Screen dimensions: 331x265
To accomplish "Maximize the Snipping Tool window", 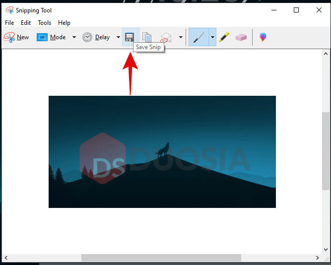I will (296, 10).
